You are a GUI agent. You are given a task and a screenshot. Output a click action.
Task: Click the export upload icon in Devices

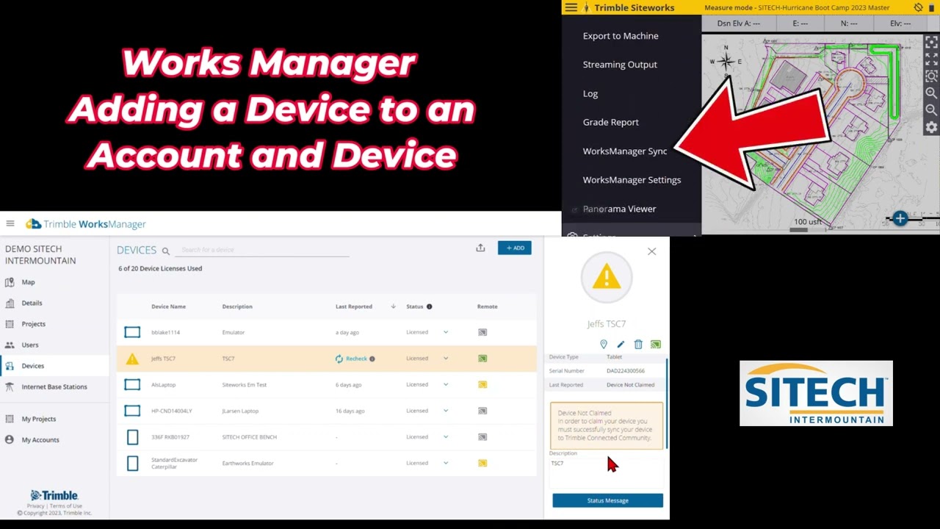[480, 248]
